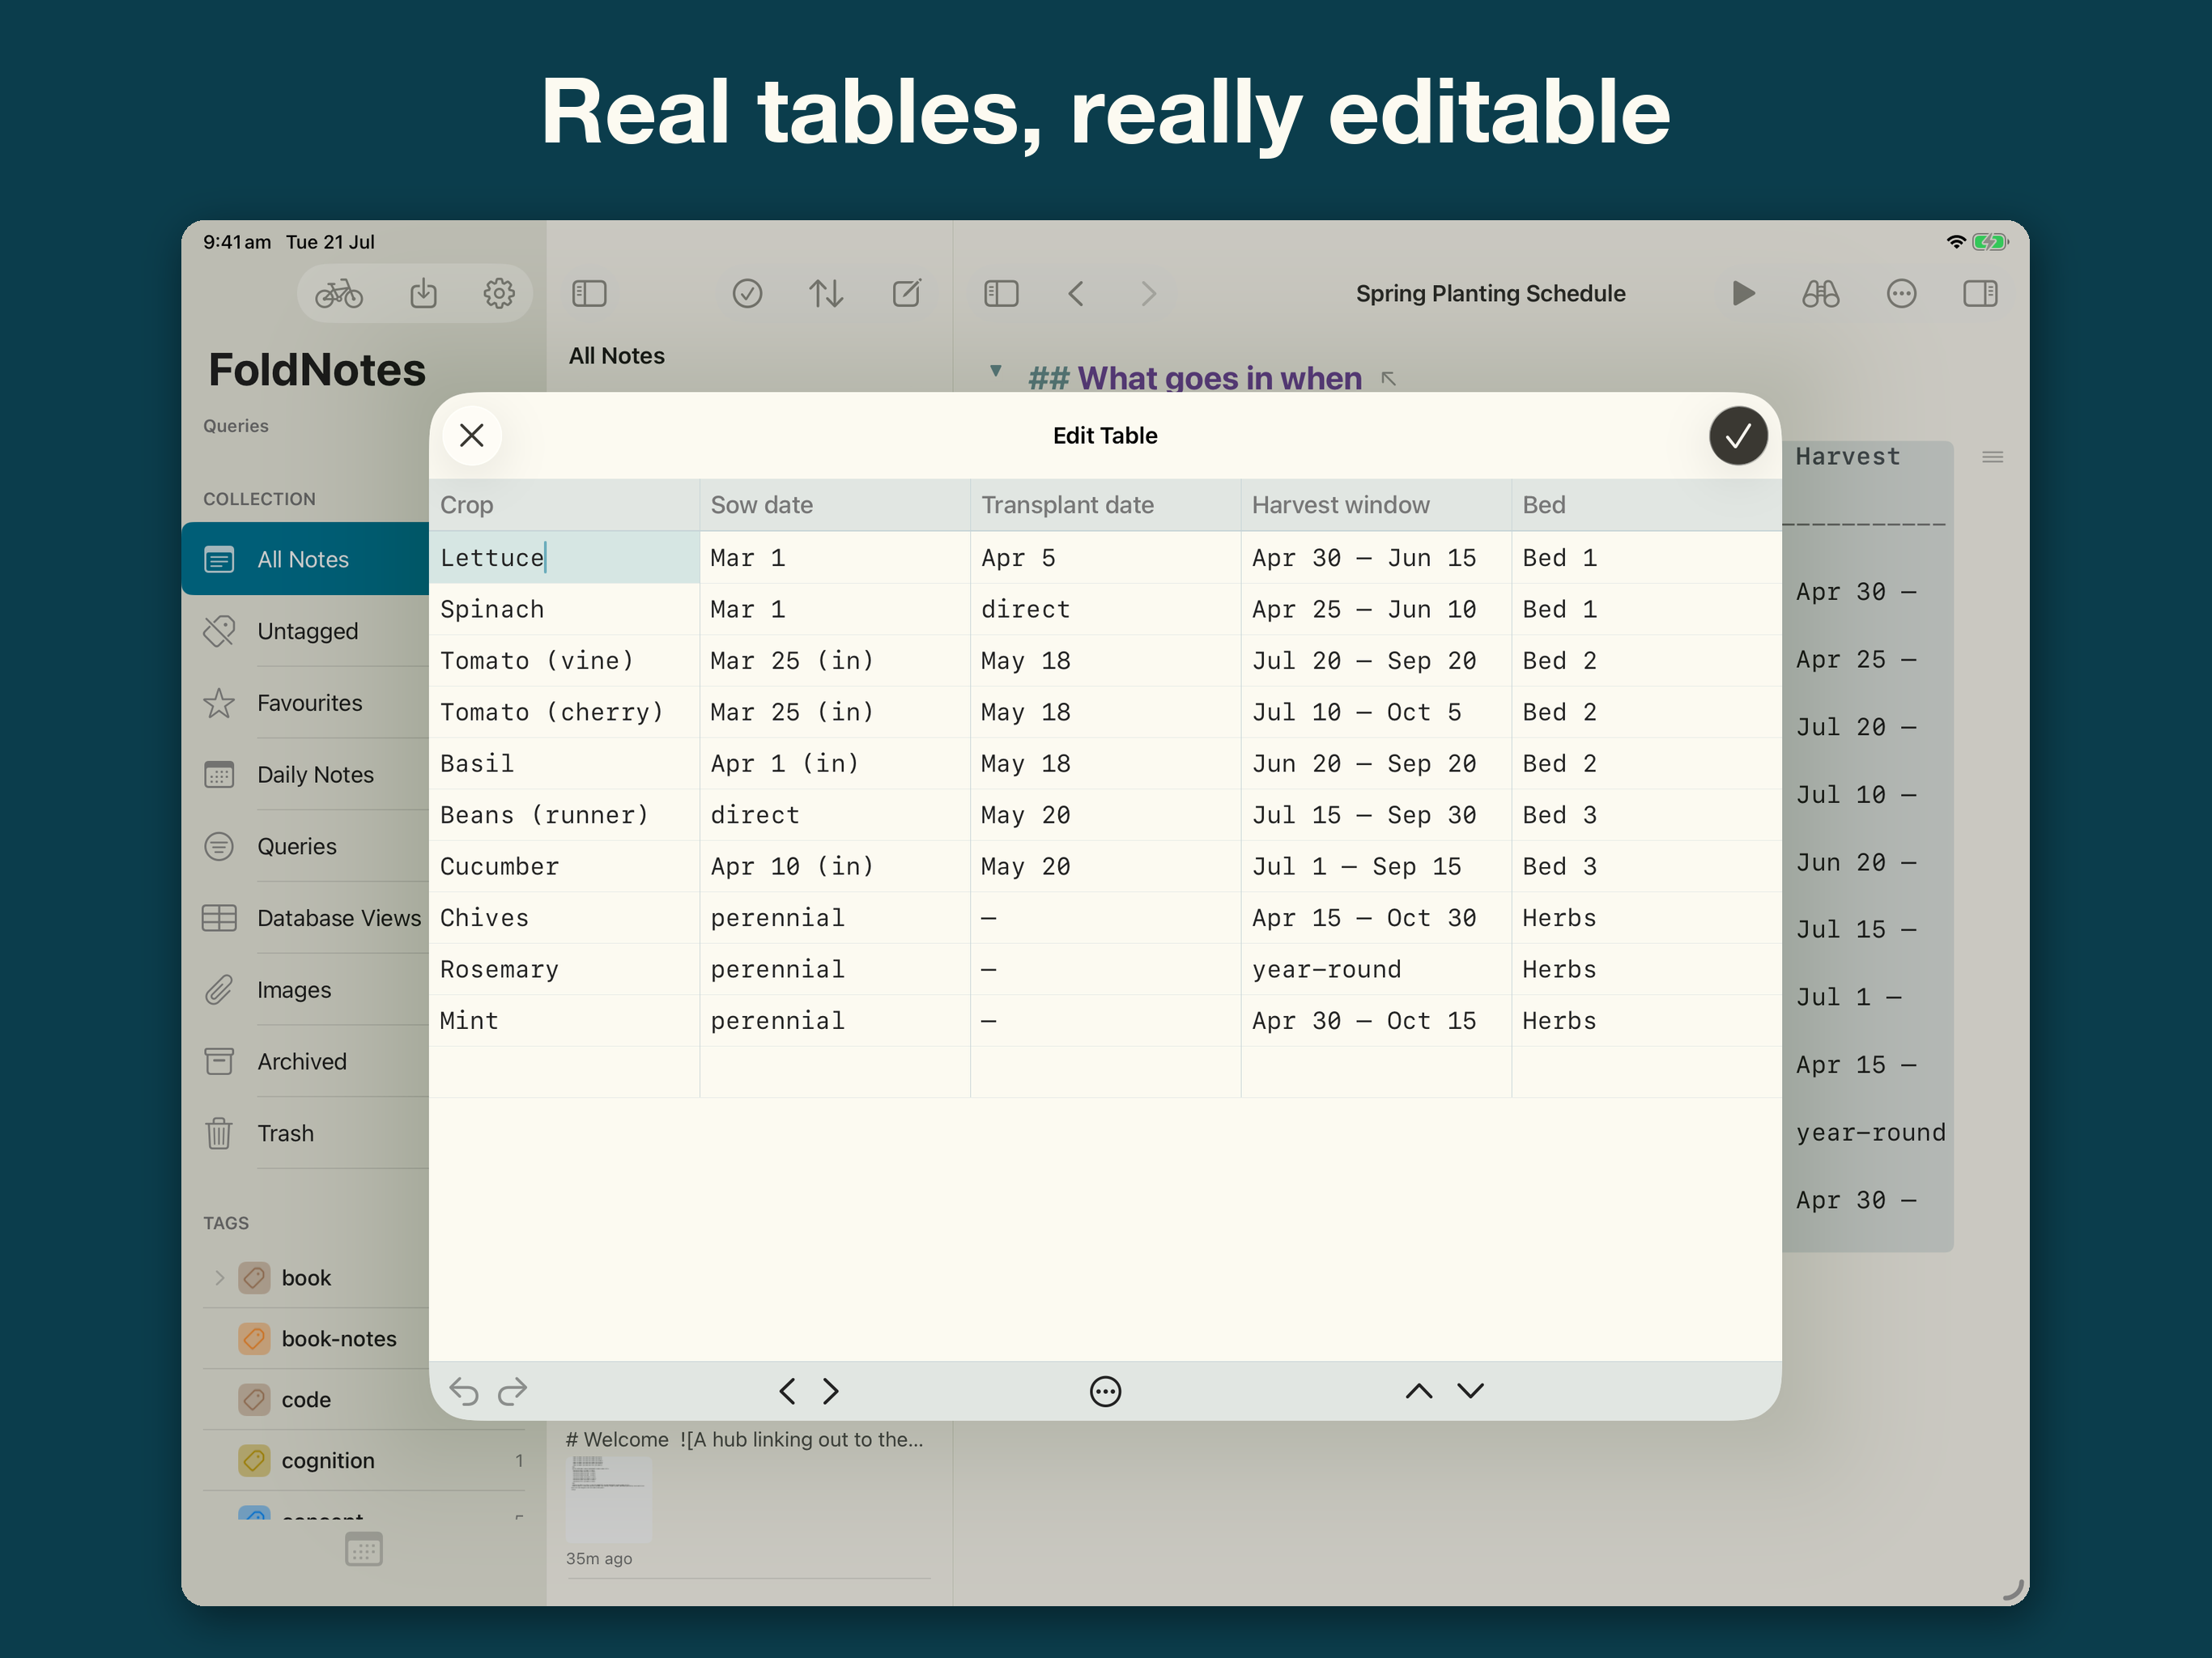The height and width of the screenshot is (1658, 2212).
Task: Click the empty Crop cell in last row
Action: [x=564, y=1072]
